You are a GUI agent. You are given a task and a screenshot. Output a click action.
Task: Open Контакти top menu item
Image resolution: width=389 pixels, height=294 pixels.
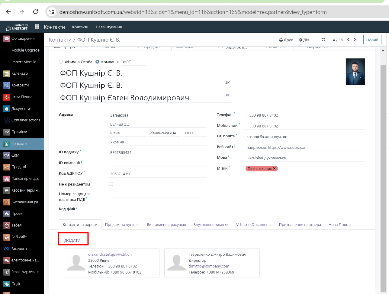tap(80, 27)
